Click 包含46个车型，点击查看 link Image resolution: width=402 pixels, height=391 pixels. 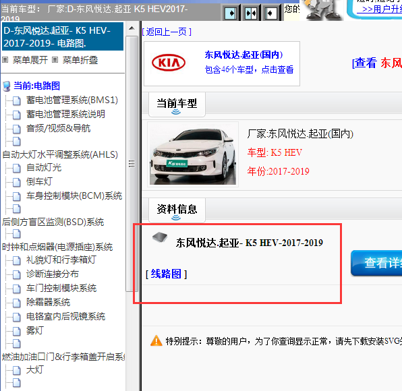pyautogui.click(x=249, y=69)
